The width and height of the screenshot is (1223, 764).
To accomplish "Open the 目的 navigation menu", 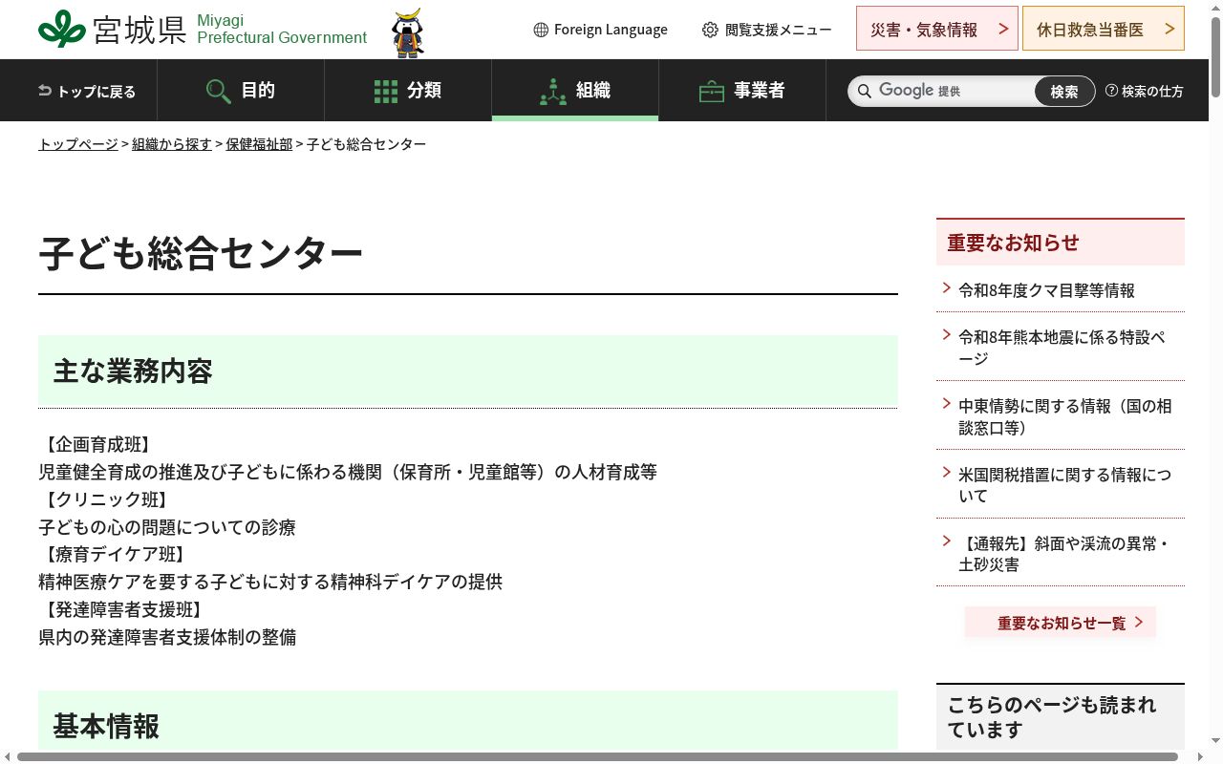I will [241, 91].
